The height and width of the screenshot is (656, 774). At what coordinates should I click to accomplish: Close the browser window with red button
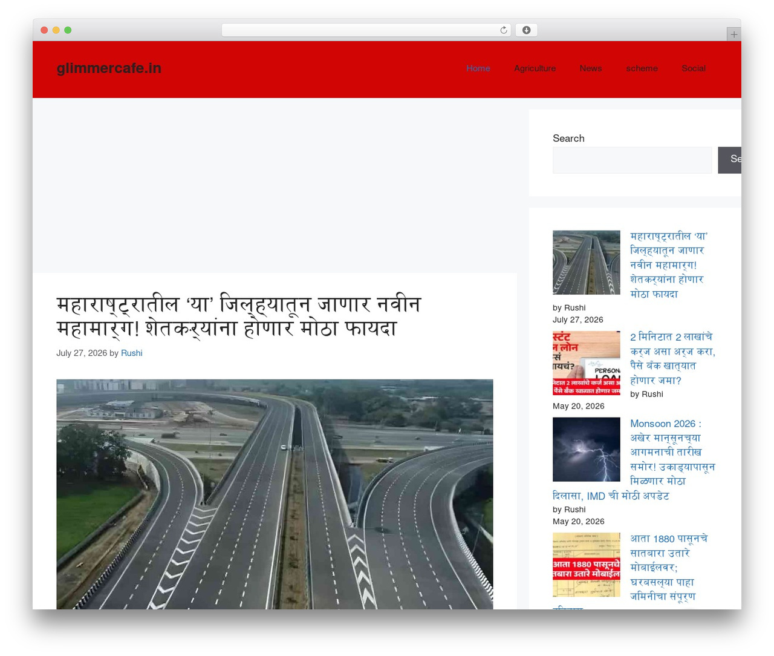tap(44, 30)
